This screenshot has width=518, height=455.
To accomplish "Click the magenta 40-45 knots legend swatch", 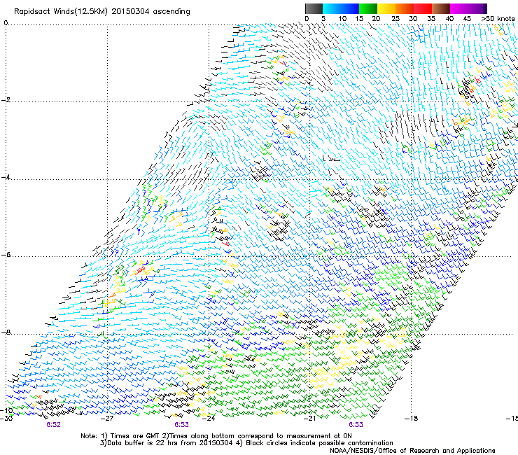I will pyautogui.click(x=459, y=8).
